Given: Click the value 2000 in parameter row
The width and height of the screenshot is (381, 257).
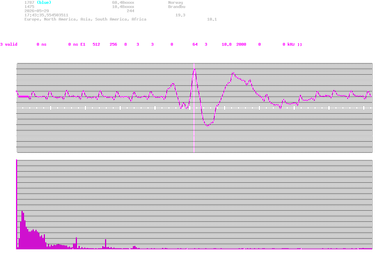Looking at the screenshot, I should (x=241, y=44).
